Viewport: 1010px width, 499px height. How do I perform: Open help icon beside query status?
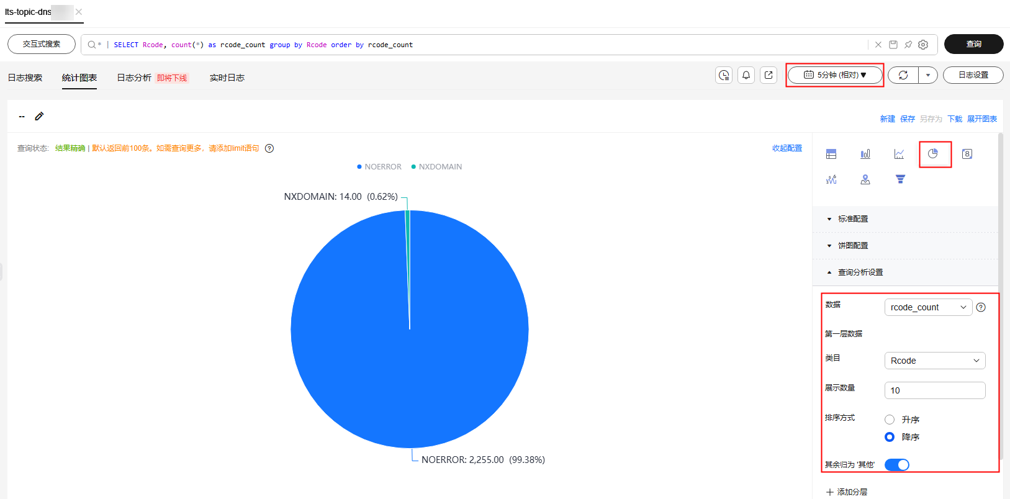click(x=269, y=148)
